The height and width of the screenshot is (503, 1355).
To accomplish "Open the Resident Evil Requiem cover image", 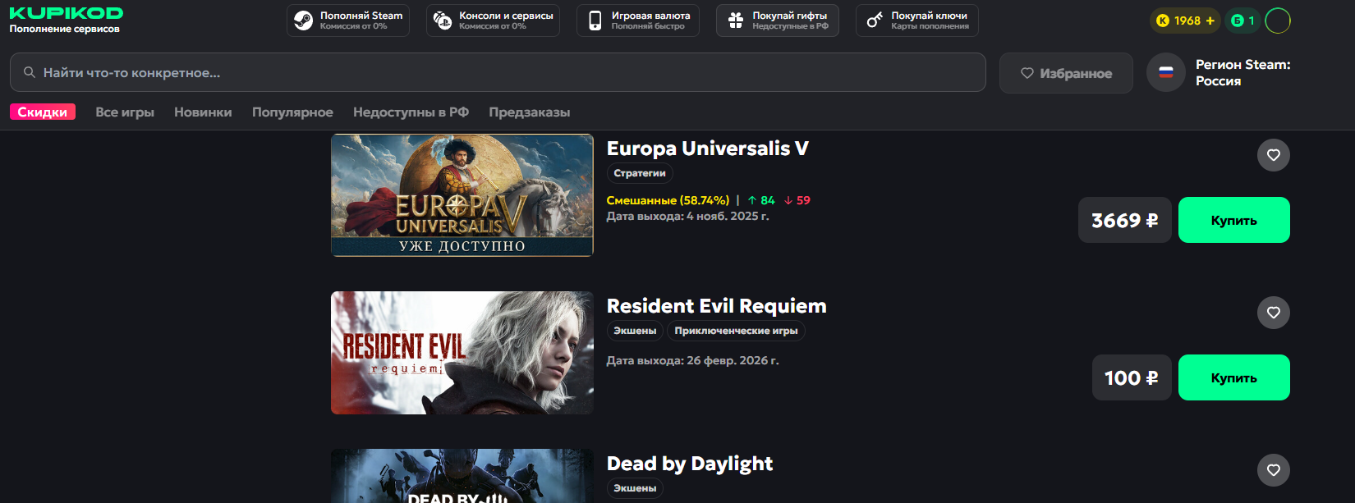I will tap(462, 353).
